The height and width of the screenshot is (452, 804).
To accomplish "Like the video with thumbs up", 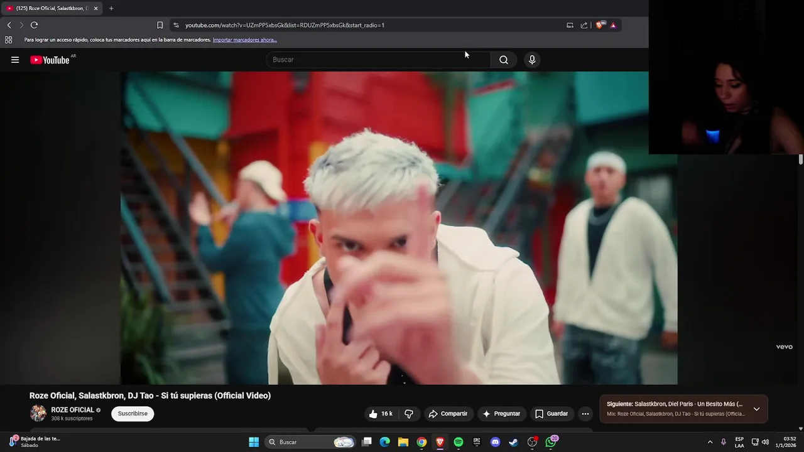I will 381,414.
